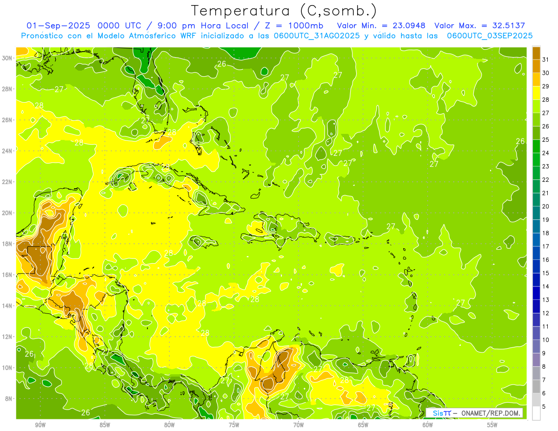Select the "Valor Min. = 23.0948" text
The image size is (558, 431).
click(x=382, y=26)
